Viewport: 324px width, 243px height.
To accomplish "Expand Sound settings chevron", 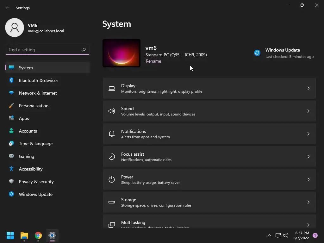I will click(308, 111).
